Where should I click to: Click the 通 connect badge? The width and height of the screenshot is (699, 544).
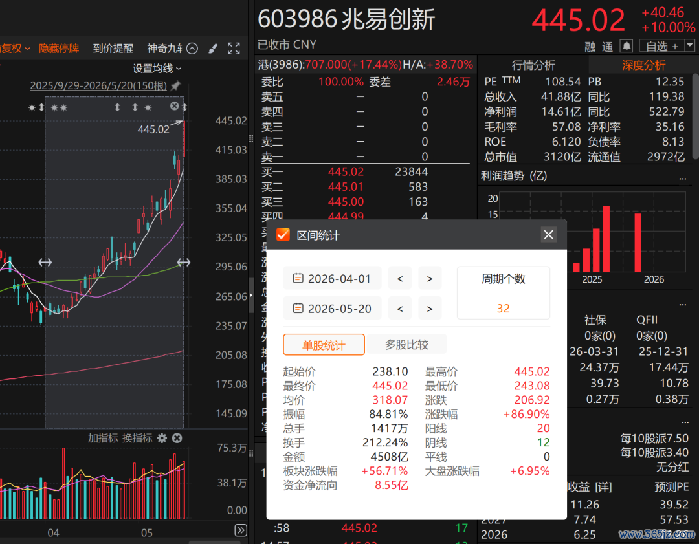tap(607, 47)
